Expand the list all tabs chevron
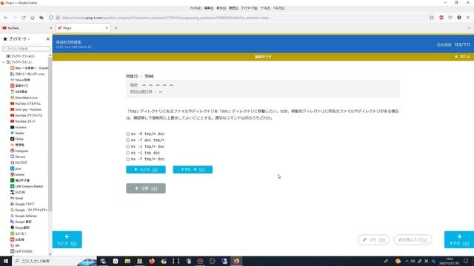 click(469, 28)
